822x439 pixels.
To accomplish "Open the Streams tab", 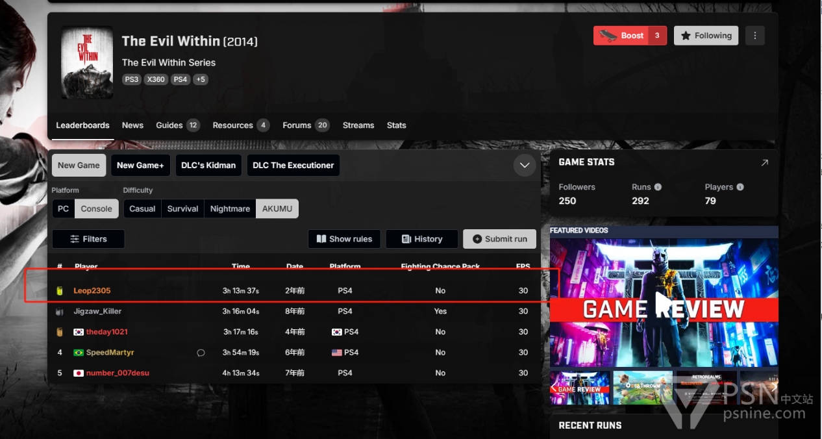I will pyautogui.click(x=358, y=125).
